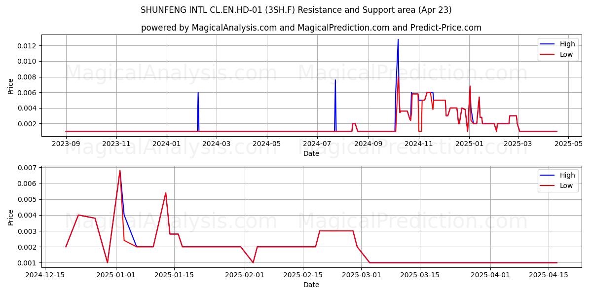Click the 'High' legend entry in bottom chart
Screen dimensions: 592x296
click(x=567, y=175)
